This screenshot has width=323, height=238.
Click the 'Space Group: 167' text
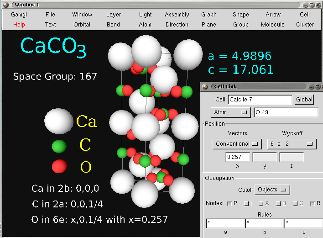click(x=55, y=76)
